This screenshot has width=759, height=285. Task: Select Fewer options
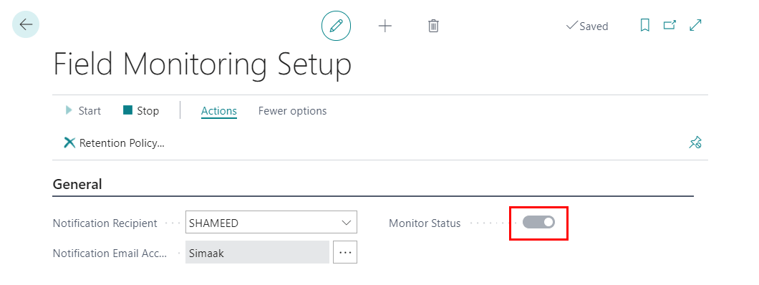[292, 111]
